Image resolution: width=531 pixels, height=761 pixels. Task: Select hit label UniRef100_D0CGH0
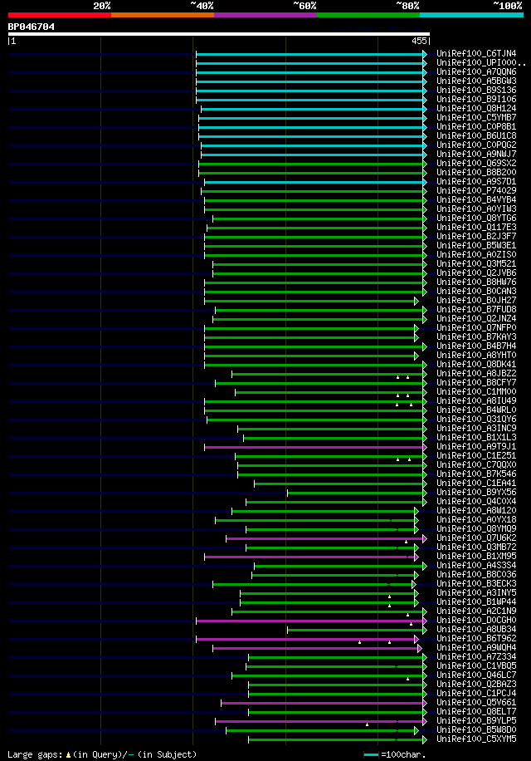tap(476, 621)
